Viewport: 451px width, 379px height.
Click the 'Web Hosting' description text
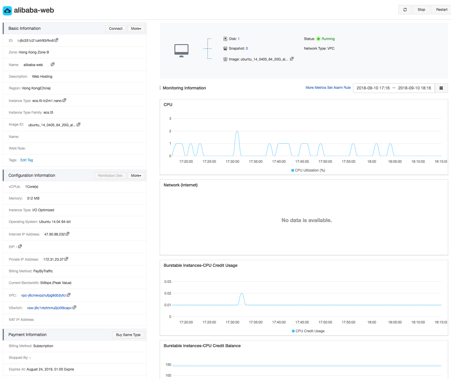42,77
